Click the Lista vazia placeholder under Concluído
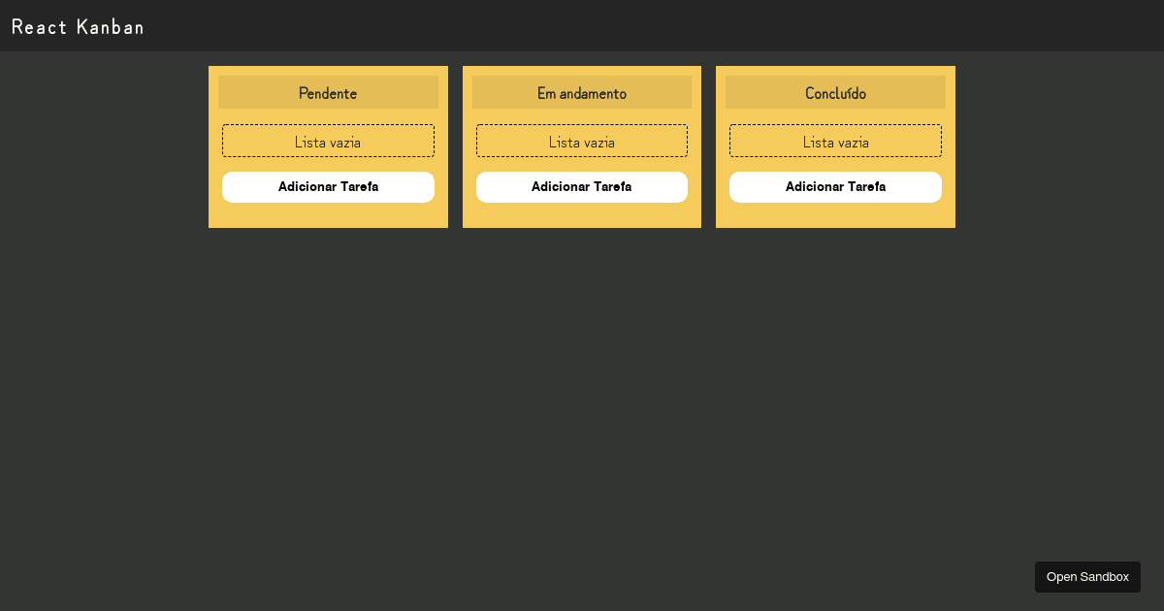This screenshot has height=611, width=1164. point(835,141)
